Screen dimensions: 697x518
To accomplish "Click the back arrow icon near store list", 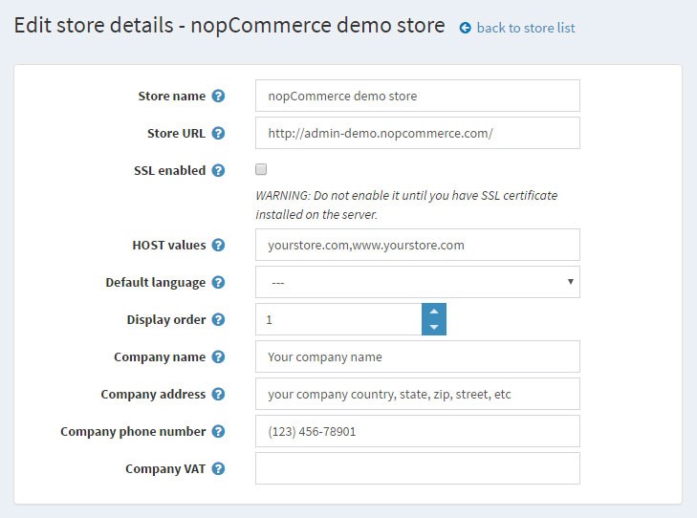I will click(x=465, y=28).
